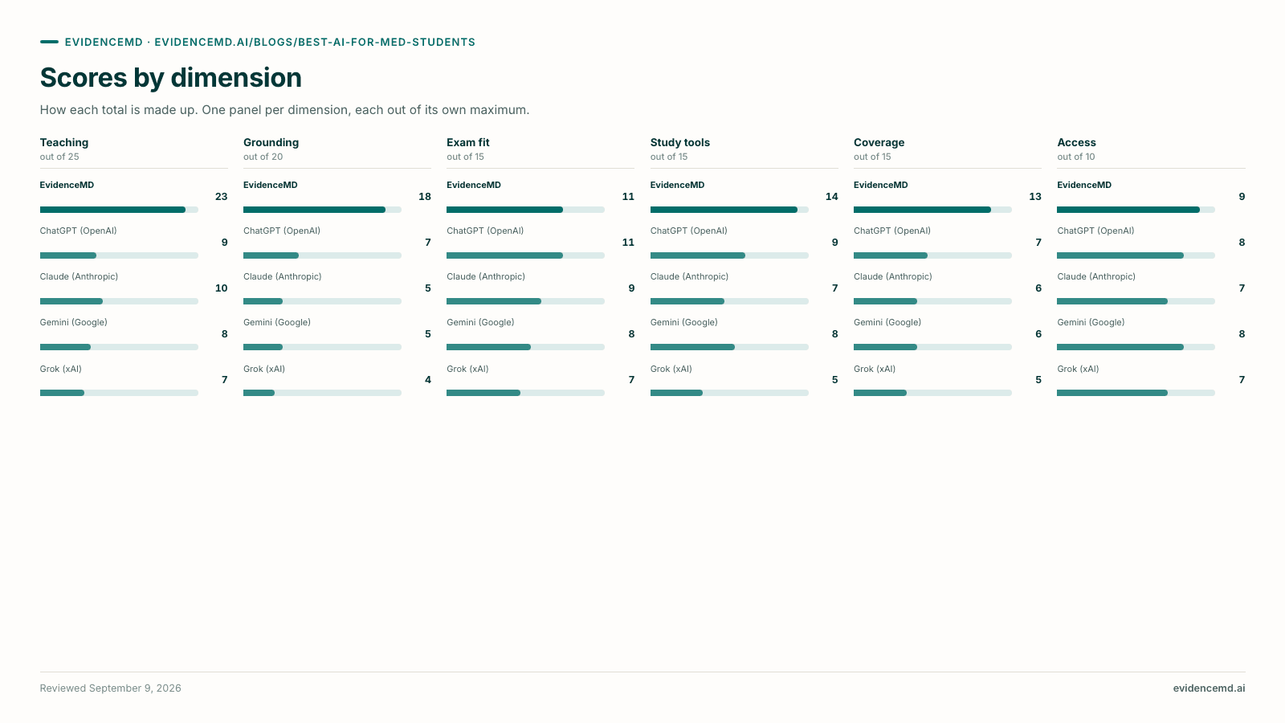This screenshot has width=1285, height=723.
Task: Click Grok's Access score bar
Action: click(1136, 393)
